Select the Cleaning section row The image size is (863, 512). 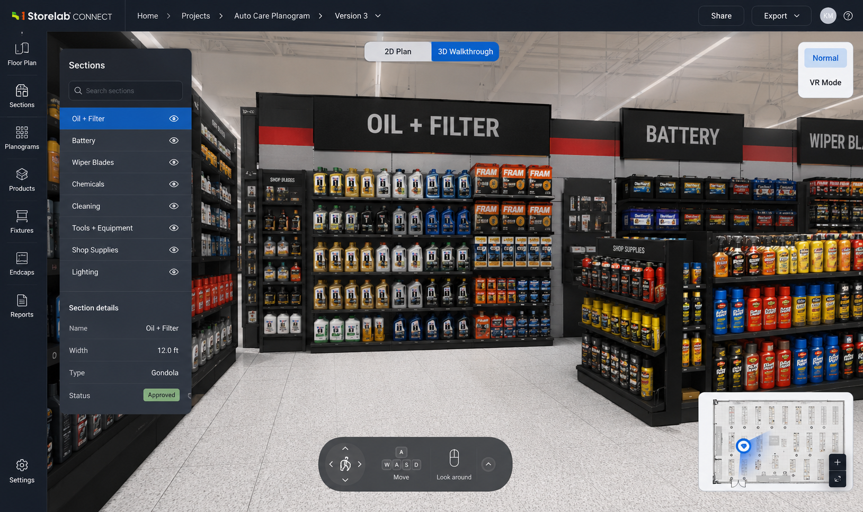126,206
